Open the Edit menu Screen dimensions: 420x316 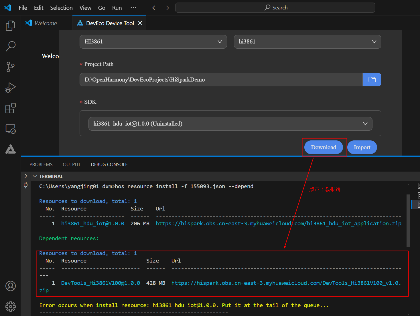[x=39, y=8]
